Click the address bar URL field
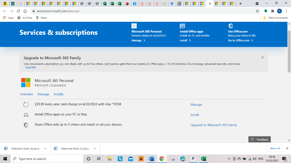Screen dimensions: 291x163 point(145,11)
